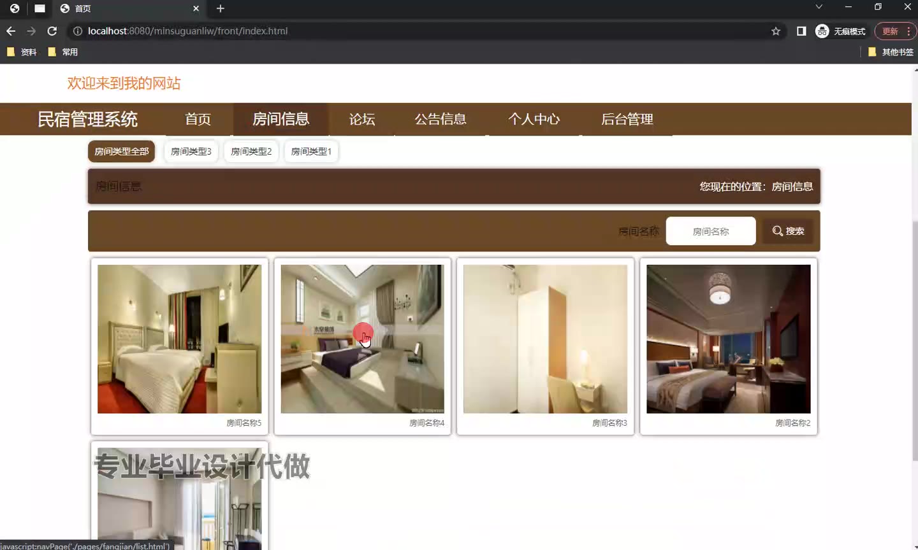This screenshot has height=550, width=918.
Task: Click the 搜索 search button
Action: click(788, 231)
